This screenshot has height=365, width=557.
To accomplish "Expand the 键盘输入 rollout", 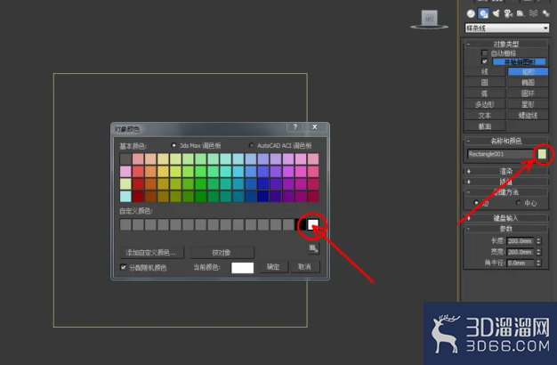I will click(506, 218).
